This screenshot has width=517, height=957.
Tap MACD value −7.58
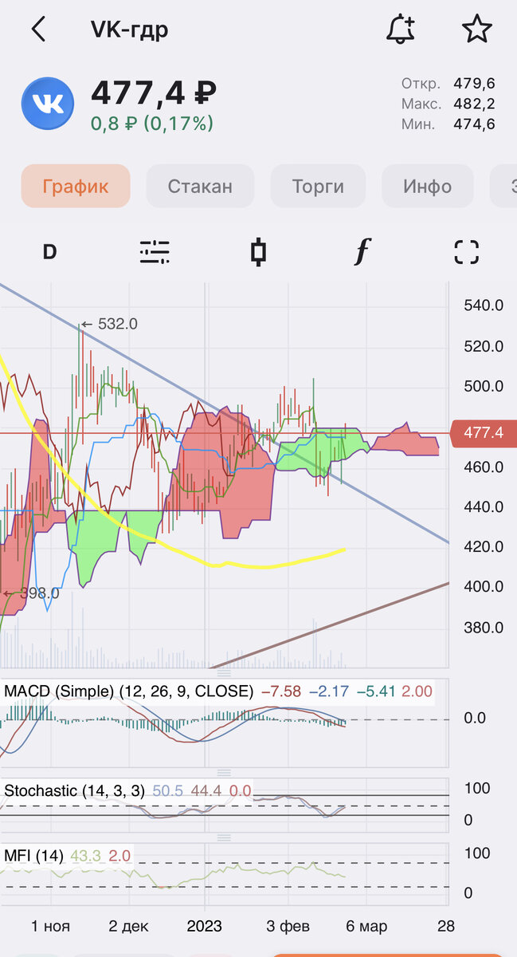coord(280,691)
